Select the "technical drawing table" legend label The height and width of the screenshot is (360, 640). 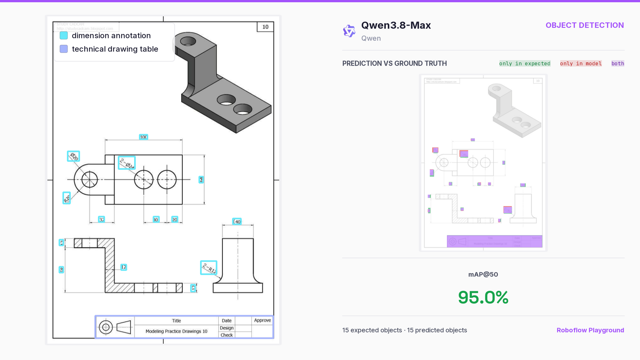point(115,49)
